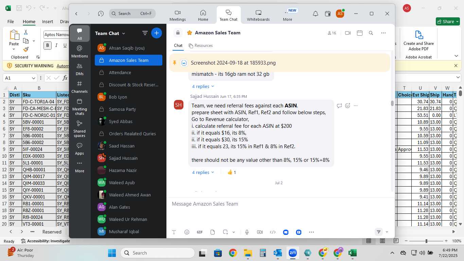Collapse the Excel ribbon chevron

[456, 56]
